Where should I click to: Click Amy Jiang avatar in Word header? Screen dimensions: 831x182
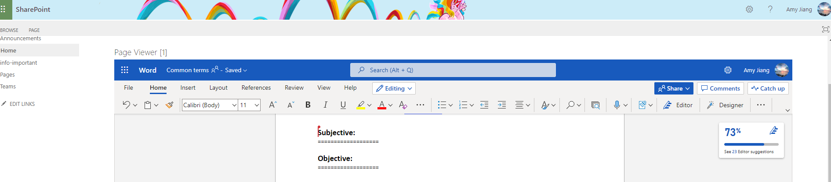781,70
